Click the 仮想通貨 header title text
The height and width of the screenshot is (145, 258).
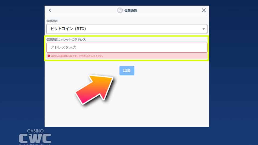[131, 10]
